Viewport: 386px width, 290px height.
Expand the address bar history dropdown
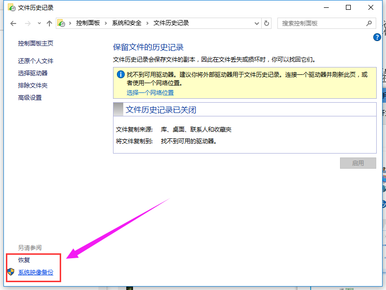[257, 23]
